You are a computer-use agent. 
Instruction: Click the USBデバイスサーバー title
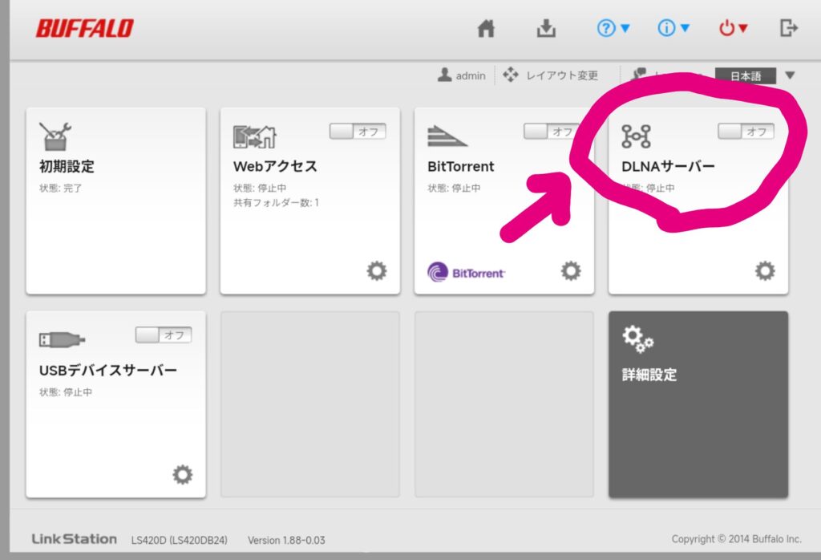[x=108, y=370]
